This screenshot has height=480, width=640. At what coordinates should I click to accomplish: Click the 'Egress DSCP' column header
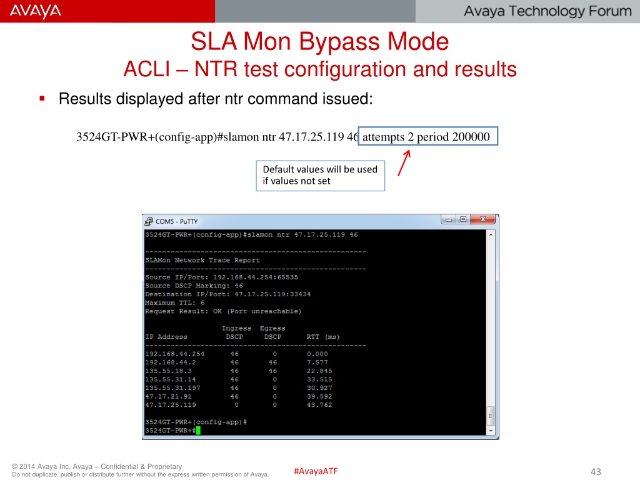point(272,332)
